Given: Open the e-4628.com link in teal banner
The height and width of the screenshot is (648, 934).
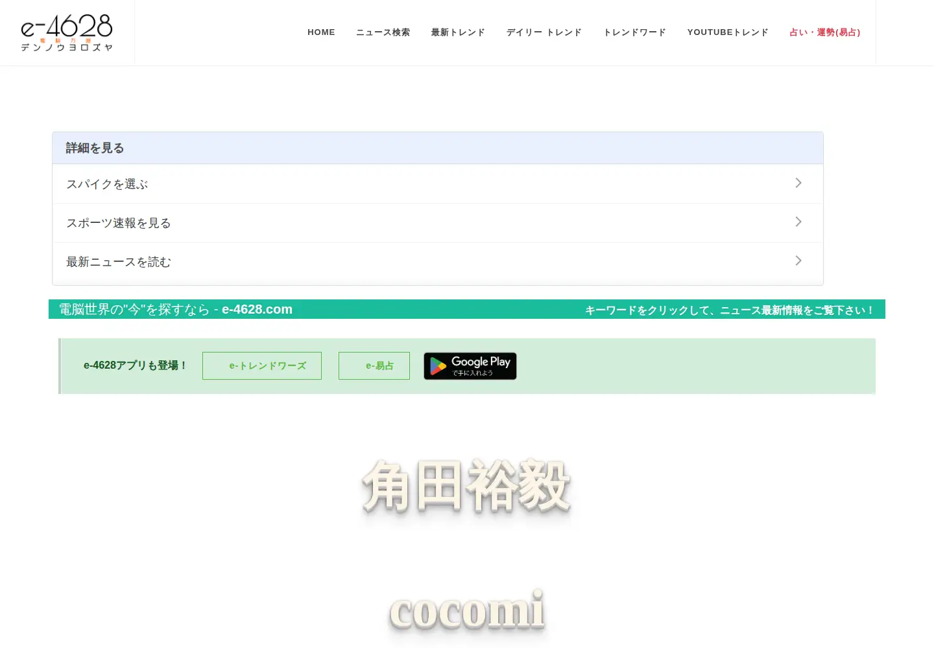Looking at the screenshot, I should coord(257,309).
